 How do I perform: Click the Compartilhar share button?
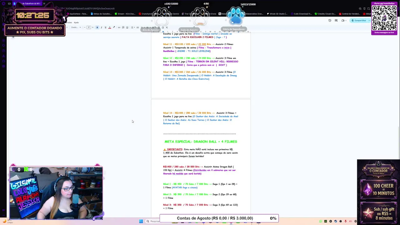click(359, 21)
